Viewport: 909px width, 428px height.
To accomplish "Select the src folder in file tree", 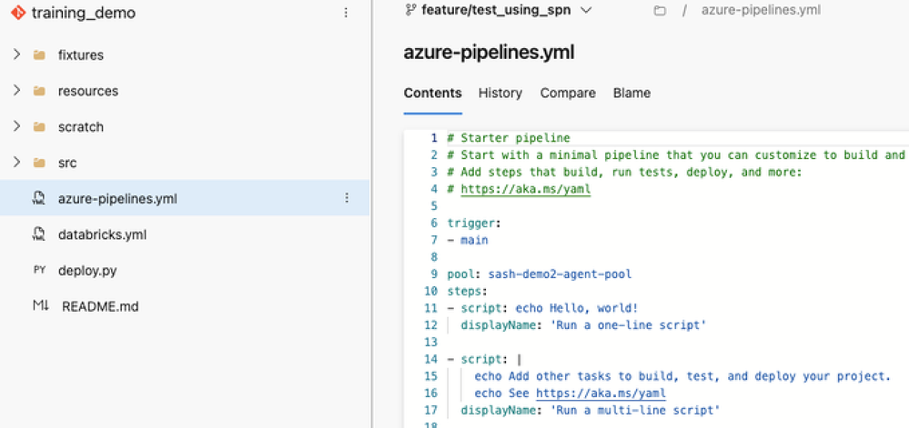I will tap(67, 164).
